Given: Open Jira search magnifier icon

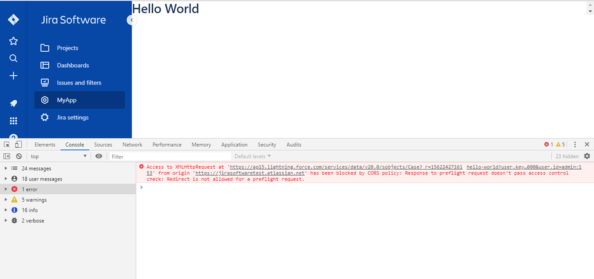Looking at the screenshot, I should (x=13, y=58).
